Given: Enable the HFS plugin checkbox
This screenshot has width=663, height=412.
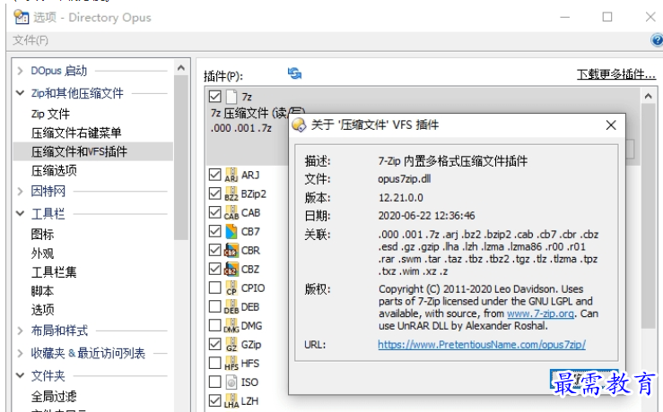Looking at the screenshot, I should [x=214, y=363].
